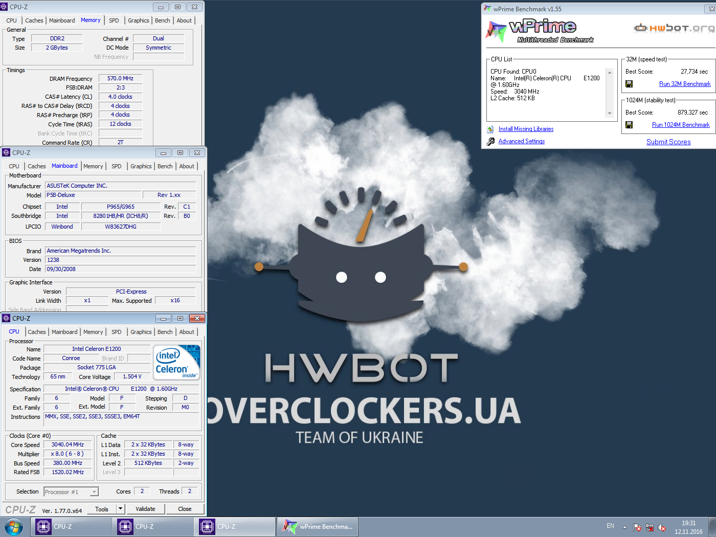The height and width of the screenshot is (537, 716).
Task: Click the network tray icon
Action: click(x=650, y=527)
